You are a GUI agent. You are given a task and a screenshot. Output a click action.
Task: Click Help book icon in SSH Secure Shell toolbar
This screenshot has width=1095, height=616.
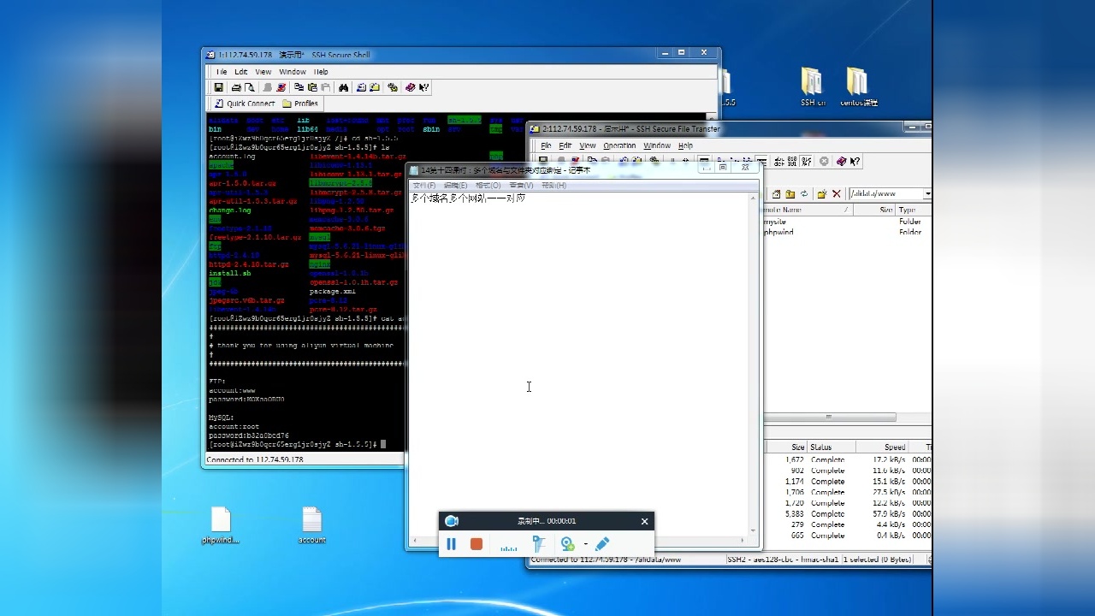(410, 87)
